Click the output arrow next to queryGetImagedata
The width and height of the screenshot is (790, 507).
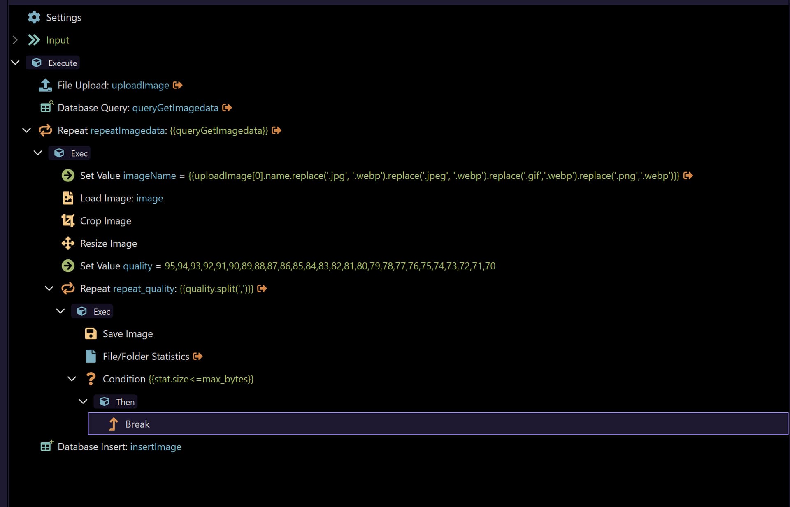pos(227,108)
